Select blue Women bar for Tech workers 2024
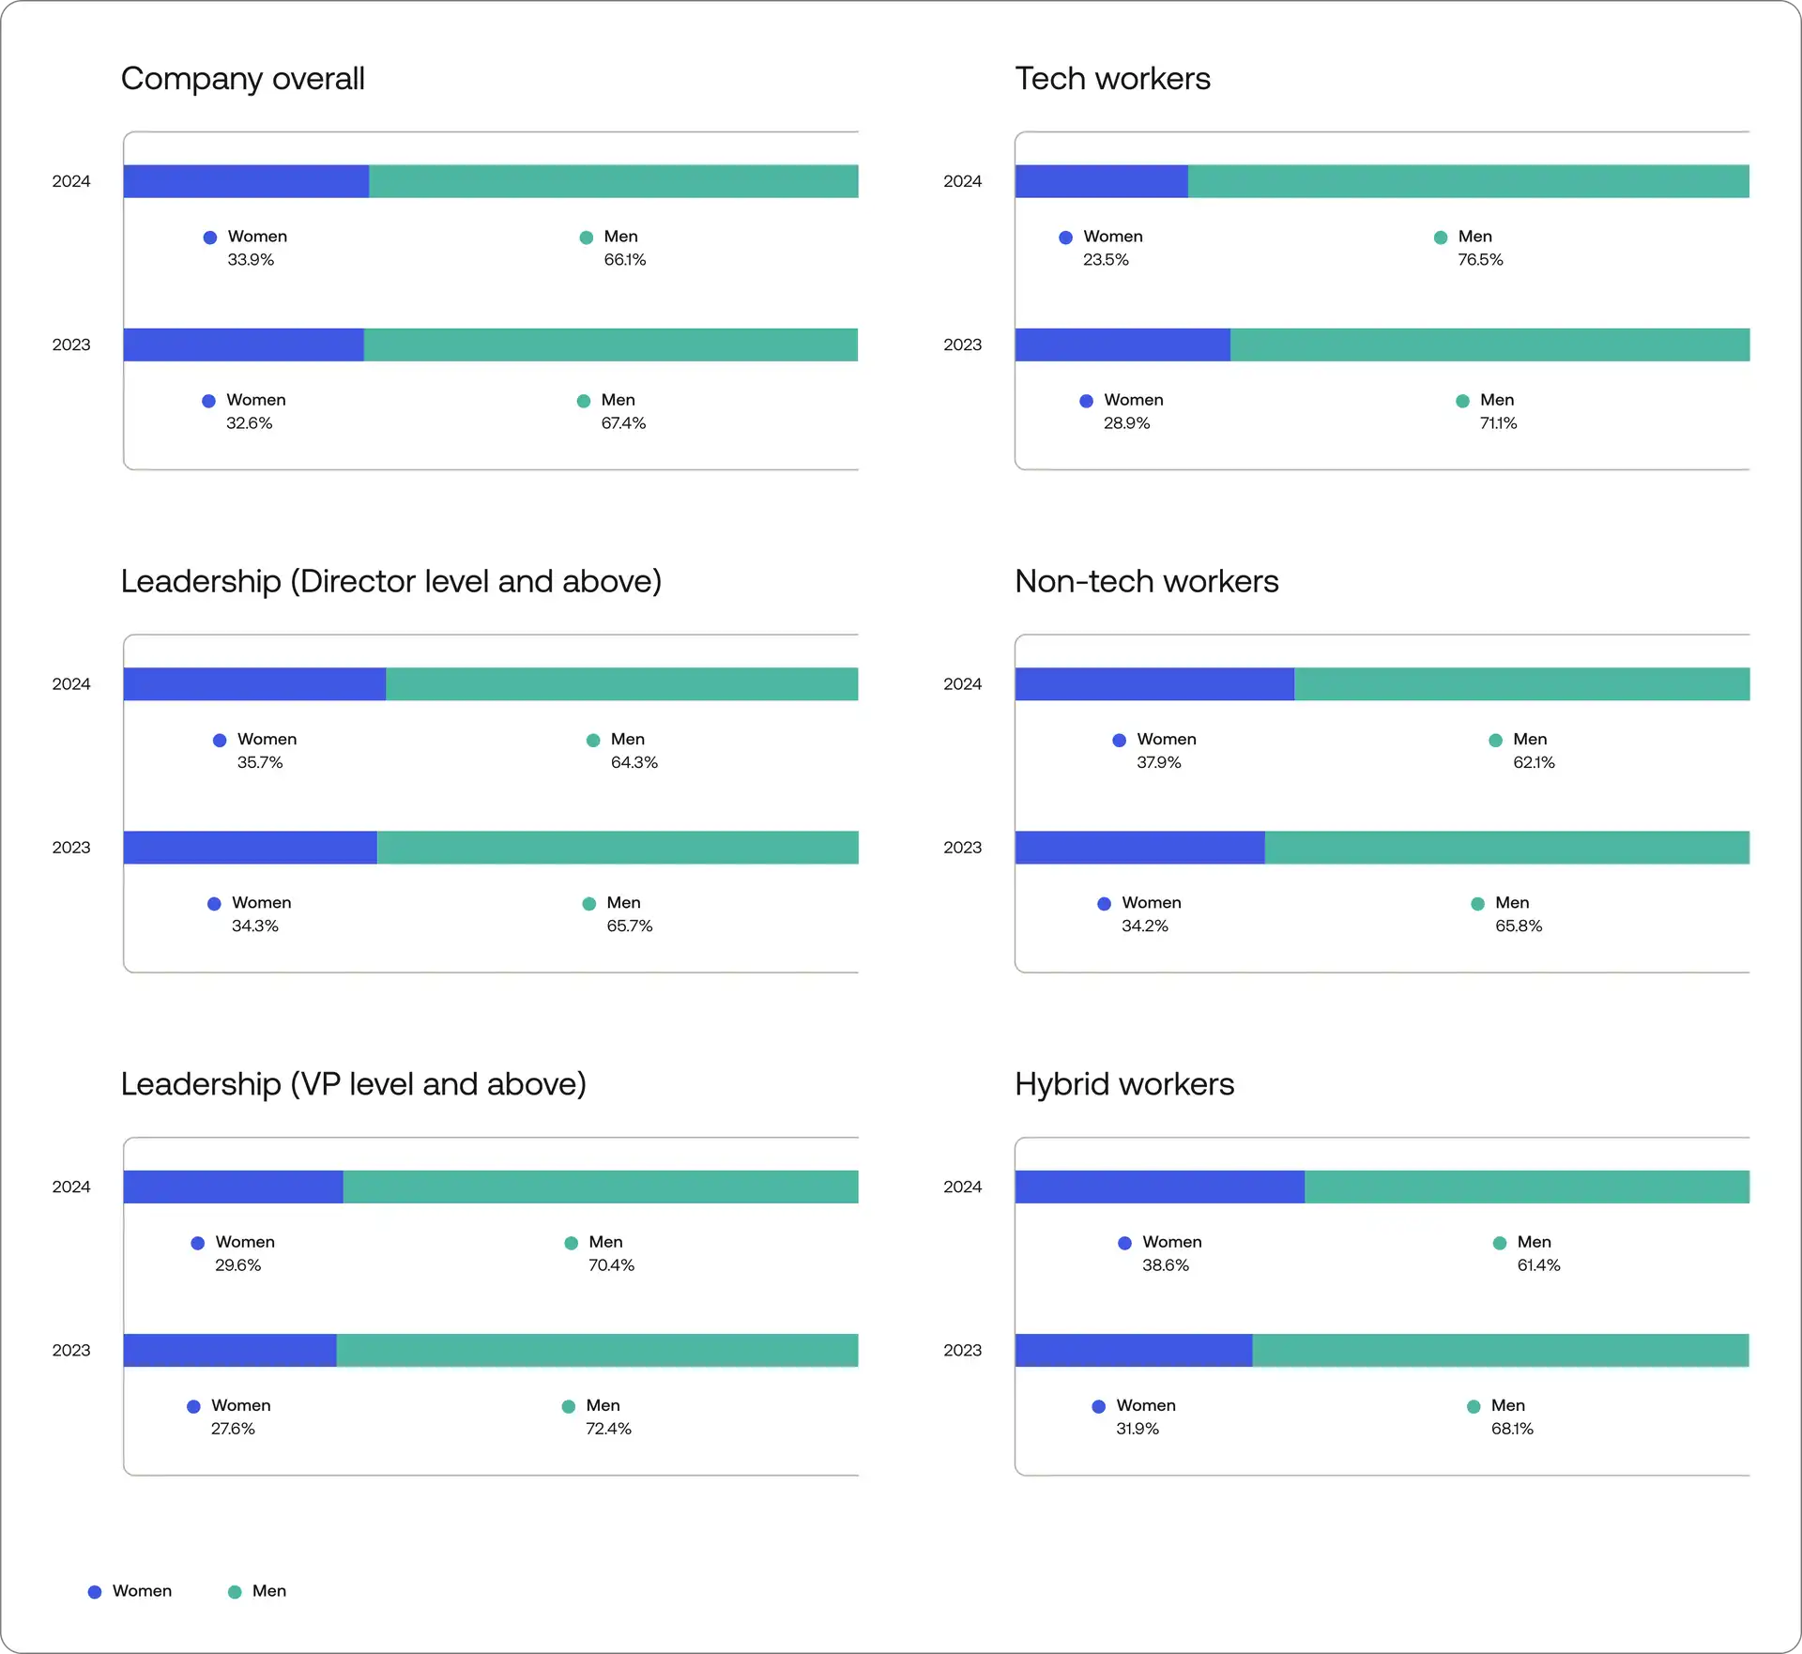1802x1654 pixels. tap(1101, 181)
